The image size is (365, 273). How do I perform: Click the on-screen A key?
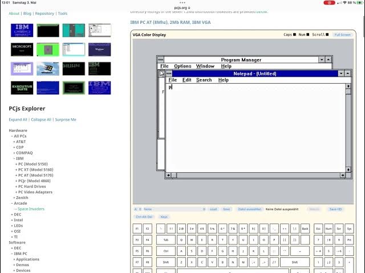181,251
